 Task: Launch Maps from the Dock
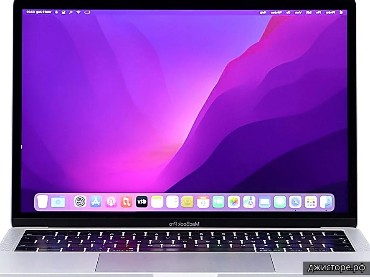(249, 202)
